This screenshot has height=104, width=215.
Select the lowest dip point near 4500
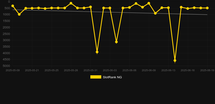tap(175, 60)
